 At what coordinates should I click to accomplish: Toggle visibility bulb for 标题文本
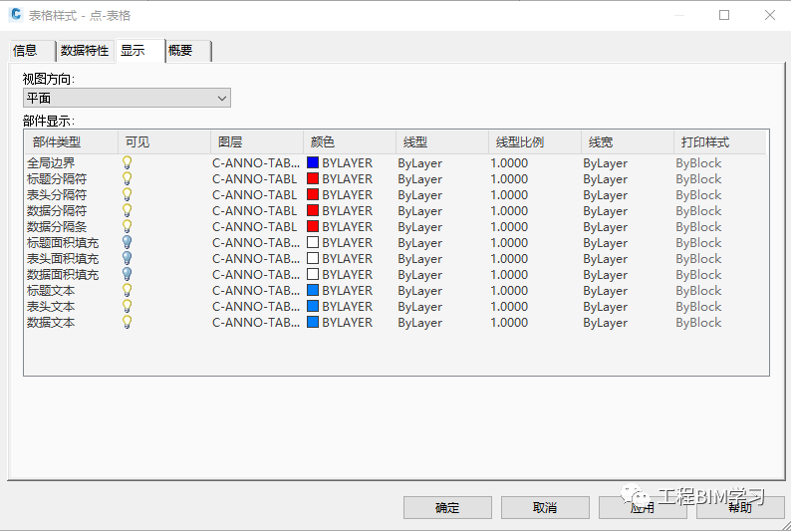(128, 291)
